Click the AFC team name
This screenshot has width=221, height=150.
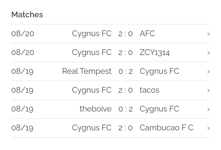[x=147, y=34]
